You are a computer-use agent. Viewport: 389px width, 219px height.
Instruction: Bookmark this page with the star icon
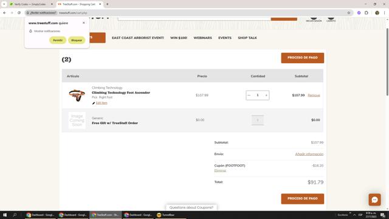[x=348, y=13]
